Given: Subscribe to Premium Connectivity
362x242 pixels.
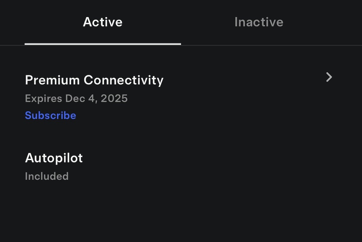Looking at the screenshot, I should pyautogui.click(x=51, y=116).
